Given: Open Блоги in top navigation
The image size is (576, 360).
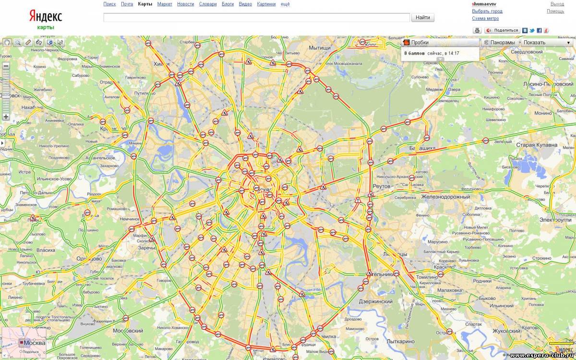Looking at the screenshot, I should [x=228, y=4].
